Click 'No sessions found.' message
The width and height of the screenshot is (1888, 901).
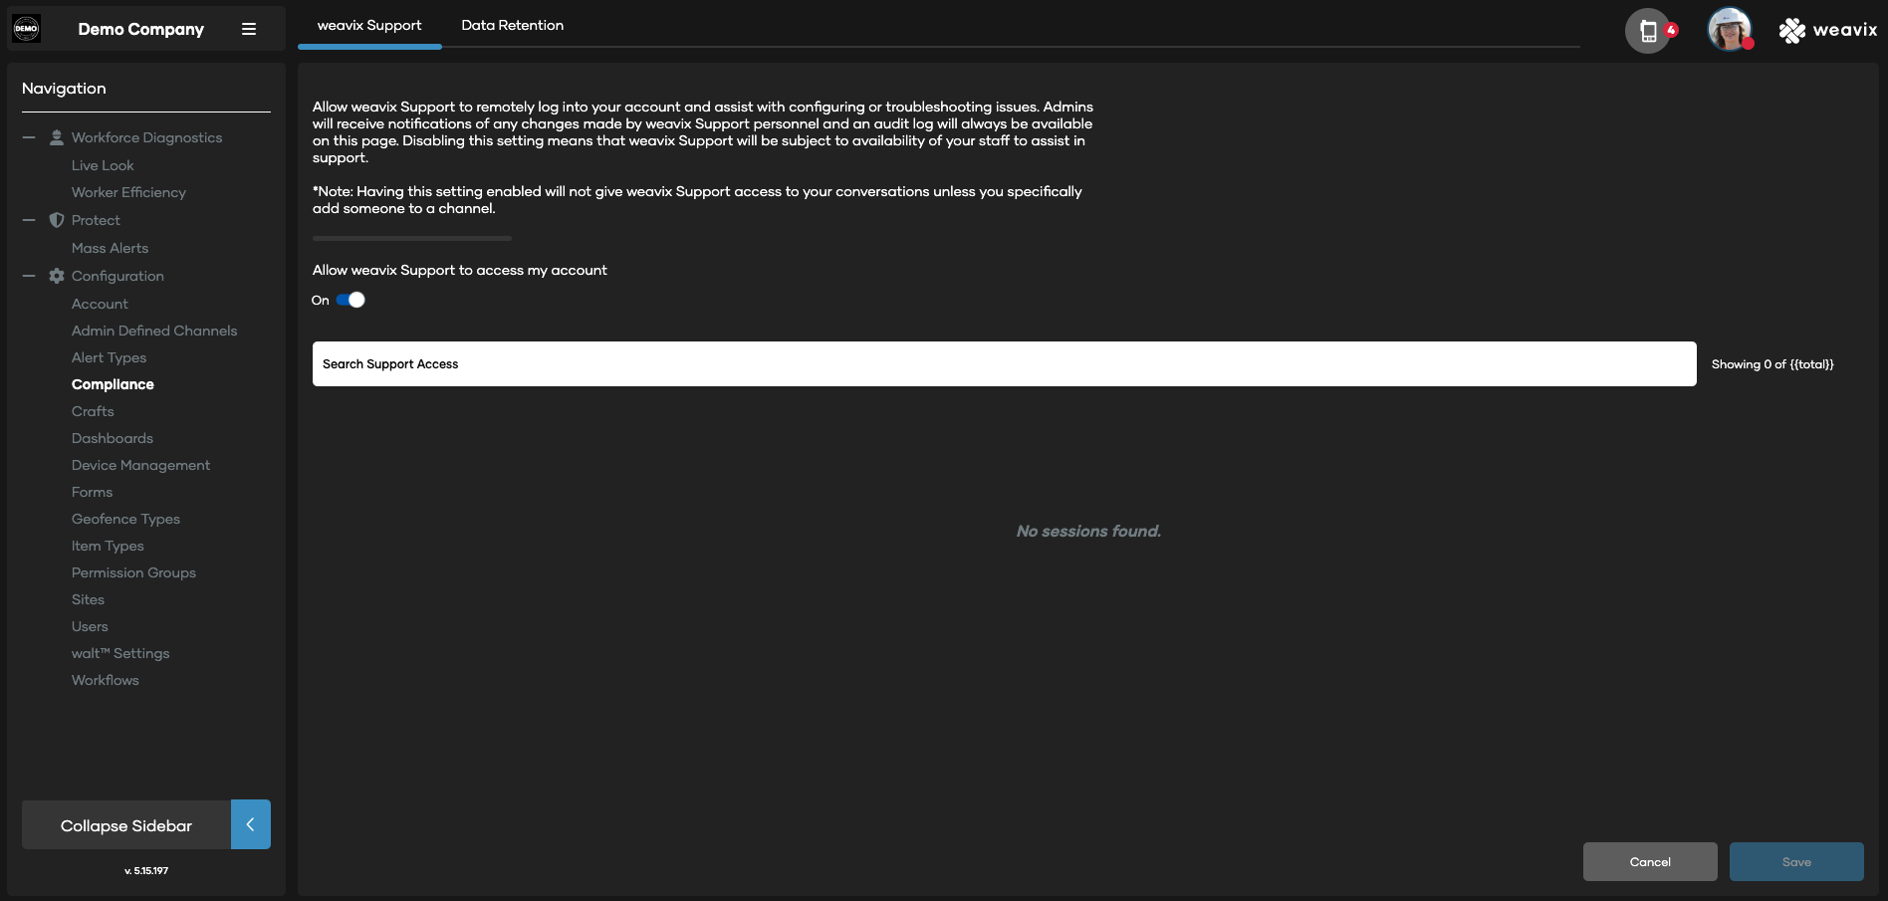point(1088,532)
